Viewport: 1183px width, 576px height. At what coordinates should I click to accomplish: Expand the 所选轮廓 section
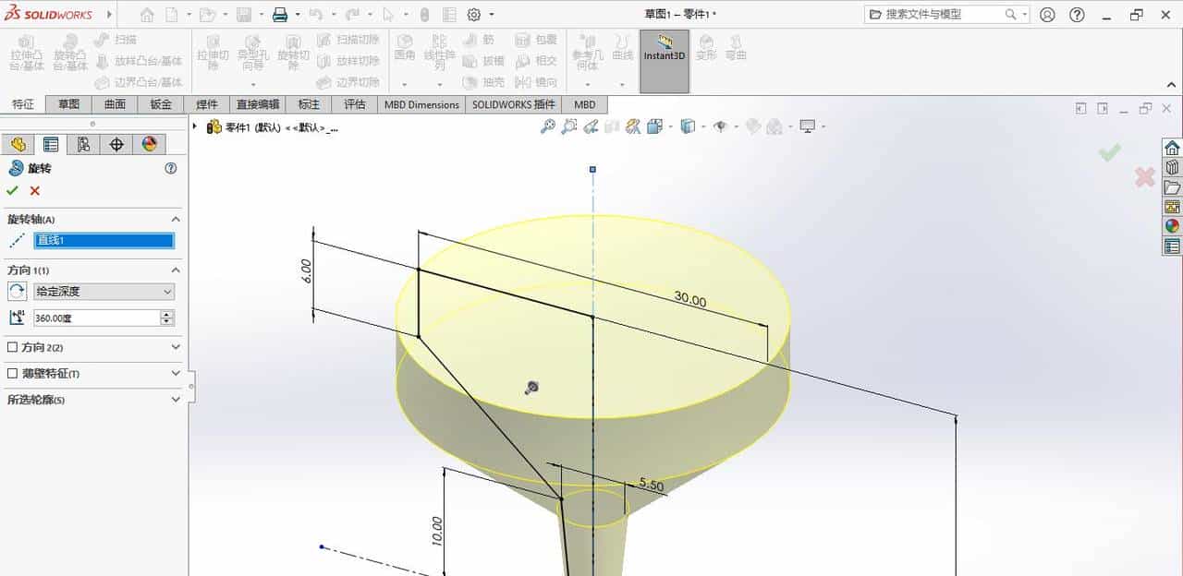(176, 397)
